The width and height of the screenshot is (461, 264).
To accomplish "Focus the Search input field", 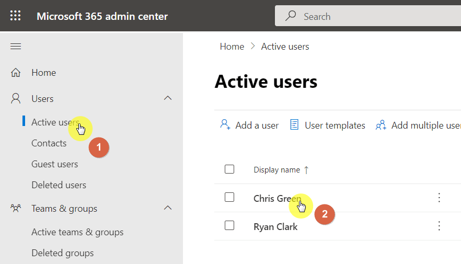I will coord(368,16).
